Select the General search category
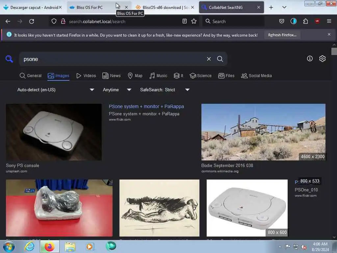 coord(31,76)
